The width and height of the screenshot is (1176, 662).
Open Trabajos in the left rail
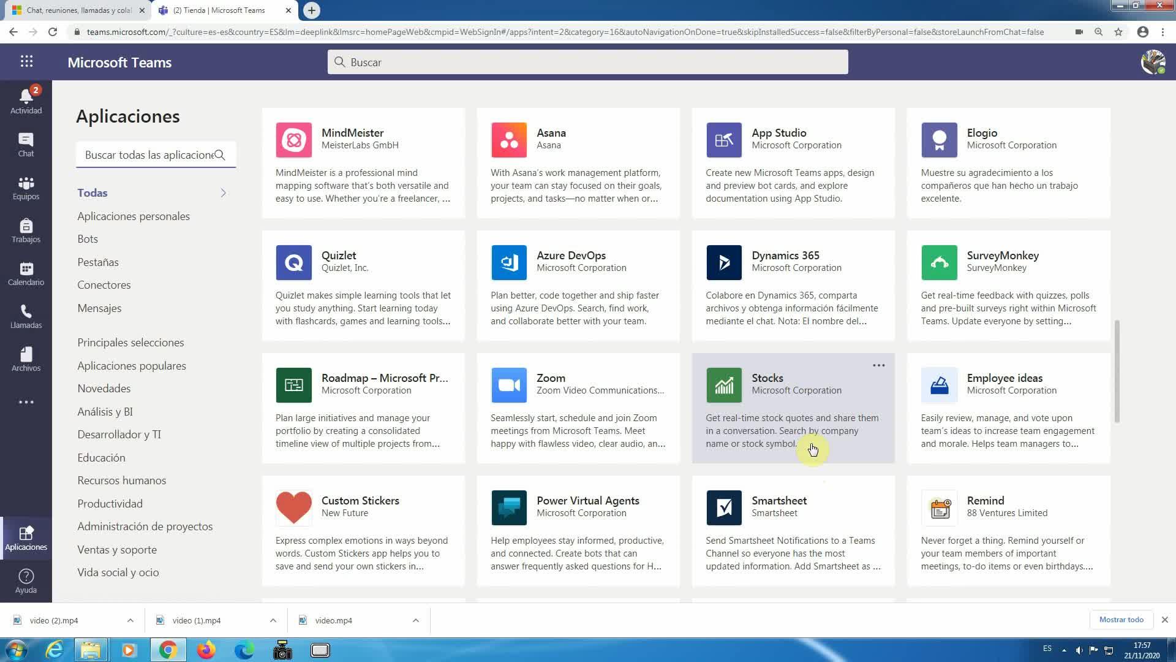point(26,230)
